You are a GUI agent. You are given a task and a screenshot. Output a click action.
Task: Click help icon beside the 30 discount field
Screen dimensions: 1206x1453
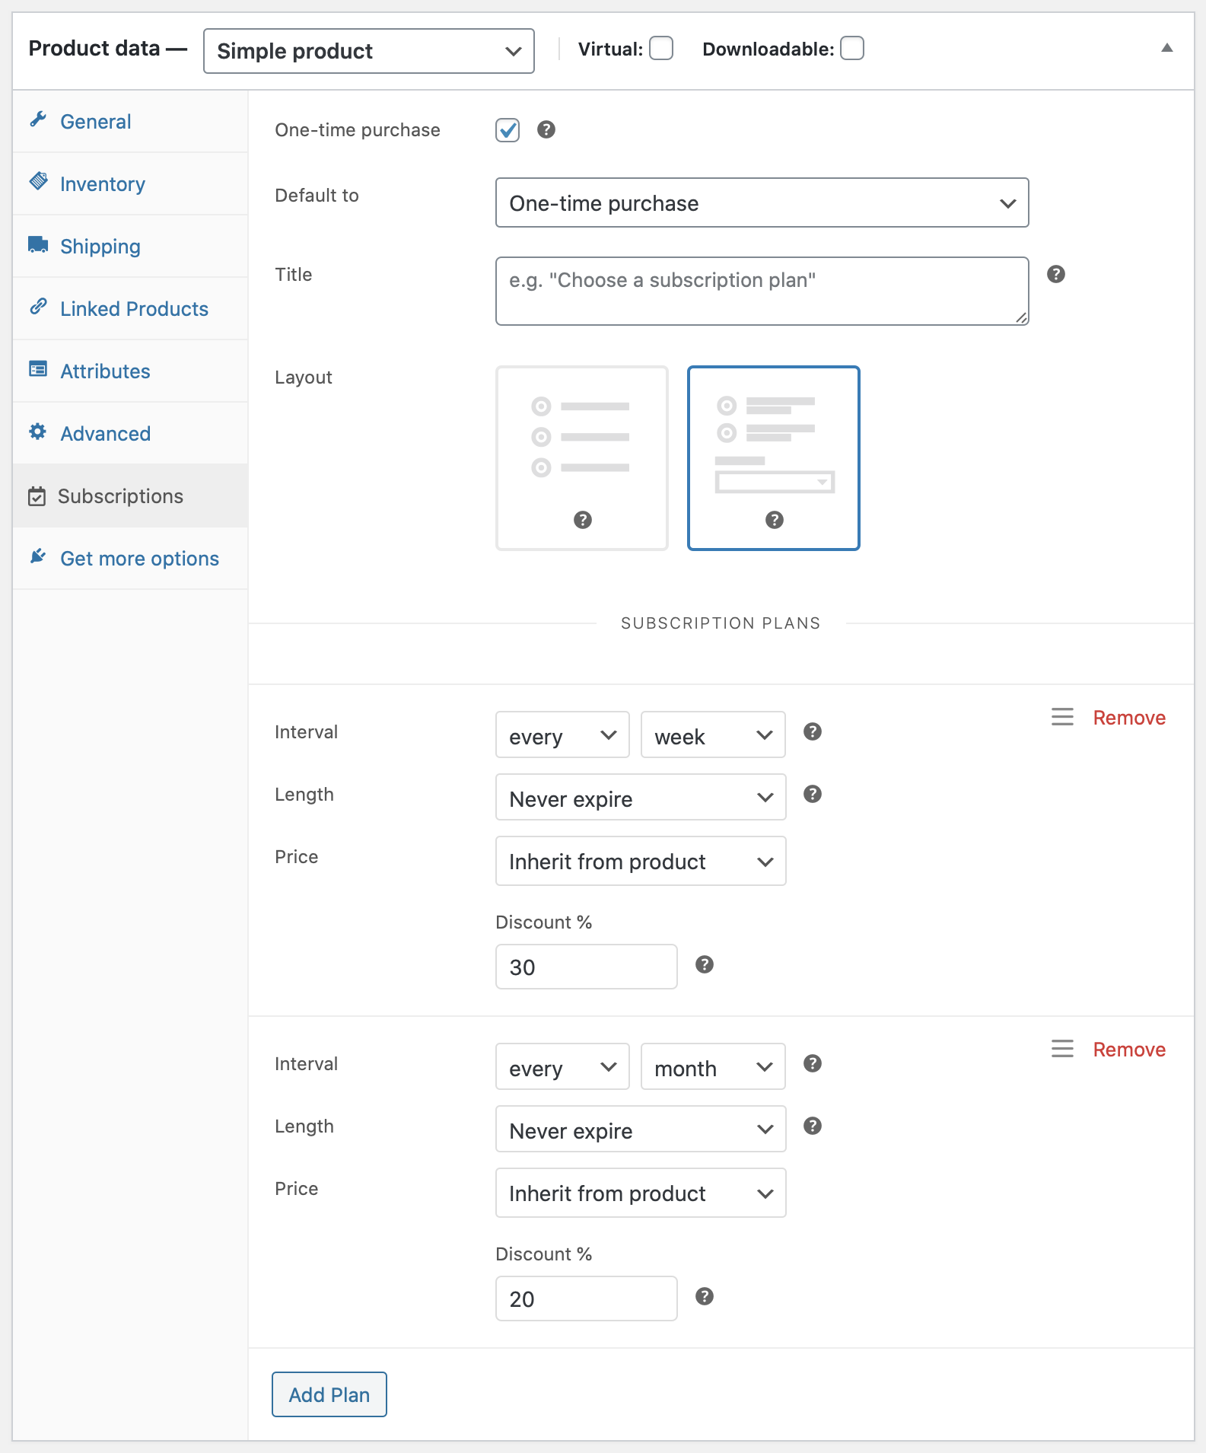[704, 964]
